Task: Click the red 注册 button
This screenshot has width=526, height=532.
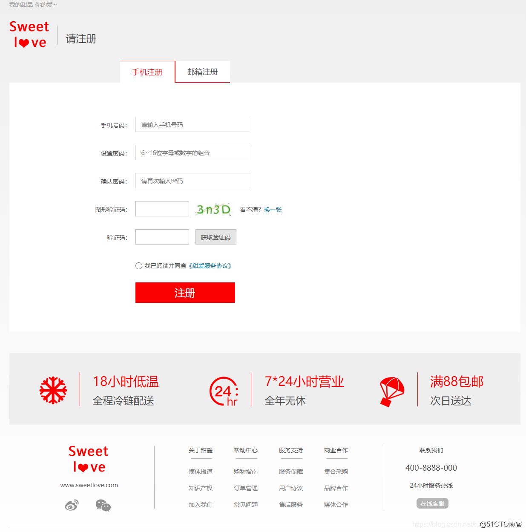Action: (185, 293)
